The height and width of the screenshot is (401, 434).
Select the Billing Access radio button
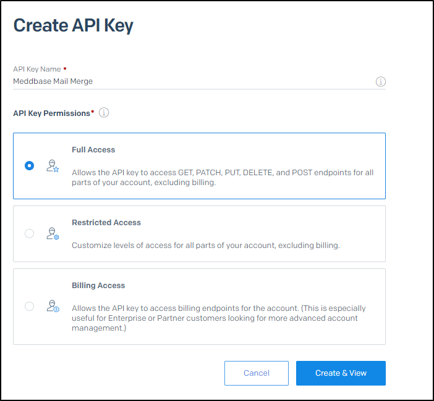coord(29,306)
